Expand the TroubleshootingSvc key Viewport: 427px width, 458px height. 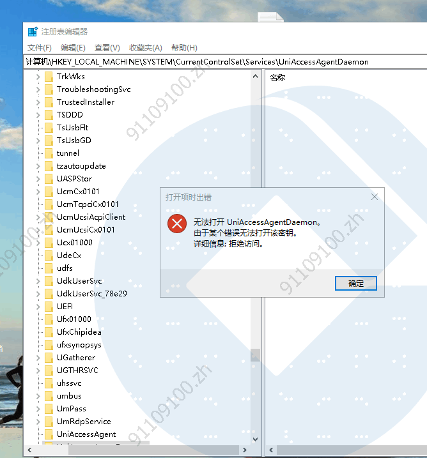pos(38,89)
